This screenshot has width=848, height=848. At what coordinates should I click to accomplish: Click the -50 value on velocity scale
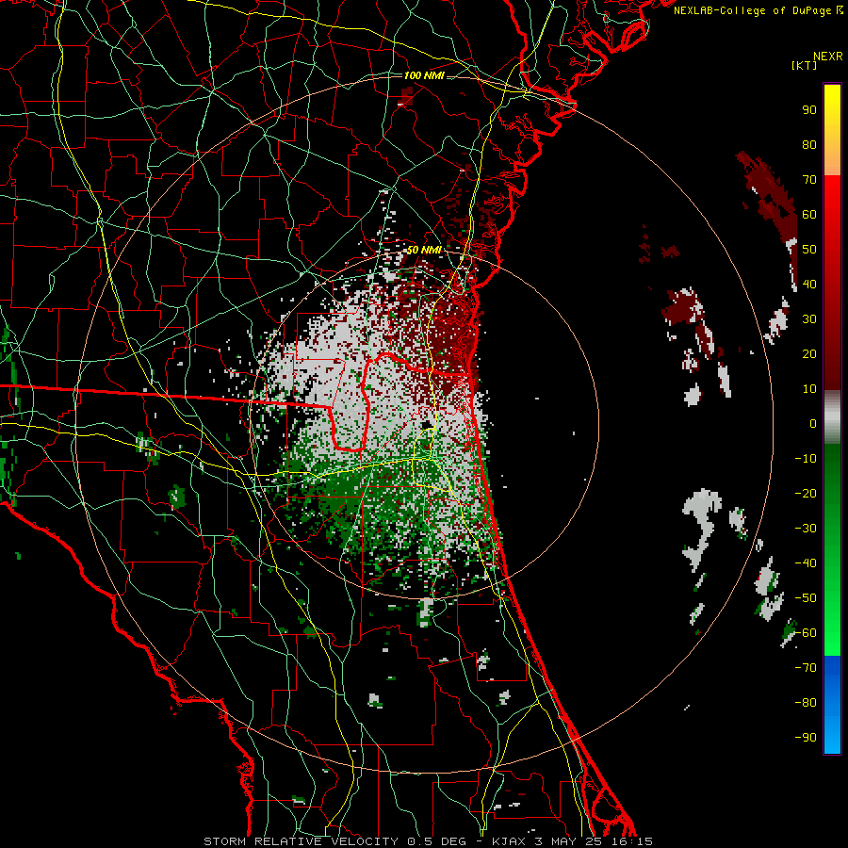coord(806,598)
